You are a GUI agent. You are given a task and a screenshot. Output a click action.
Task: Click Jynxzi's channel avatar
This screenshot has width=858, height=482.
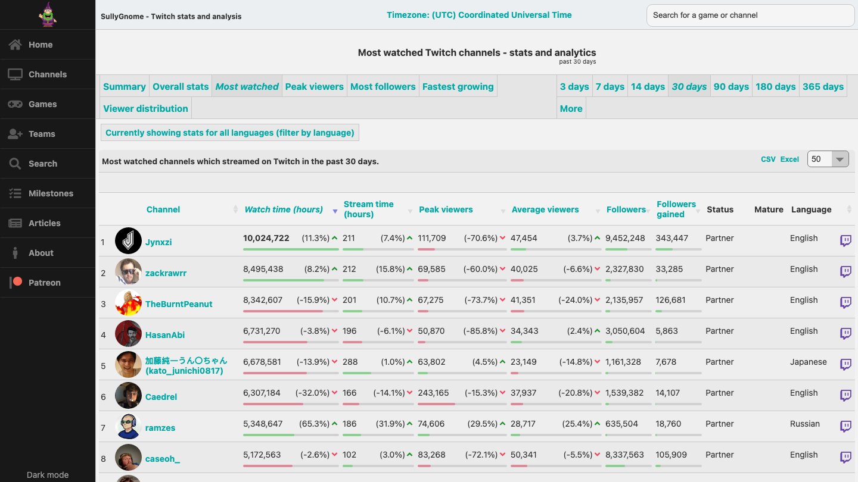tap(128, 241)
